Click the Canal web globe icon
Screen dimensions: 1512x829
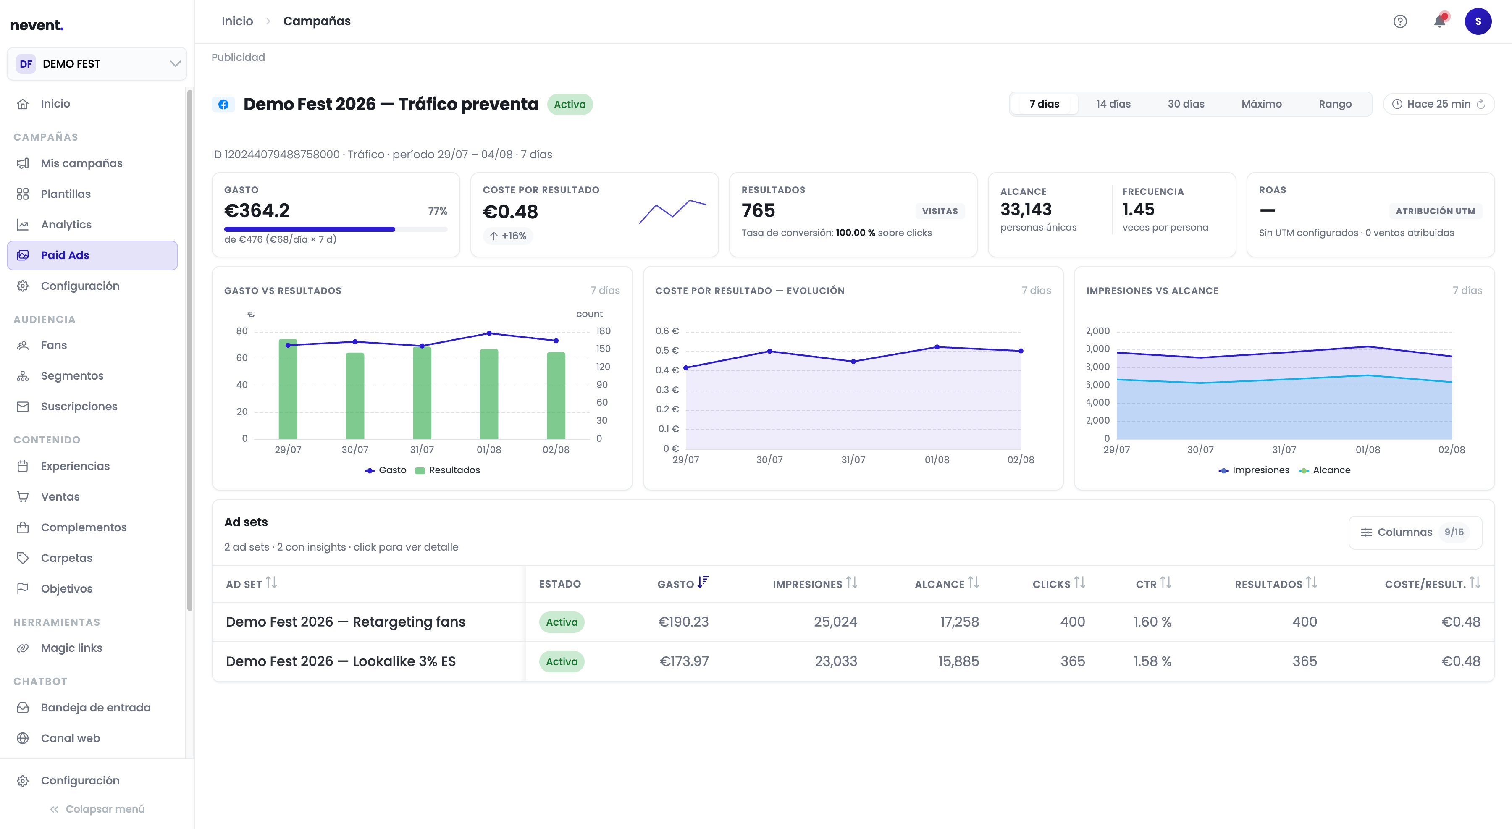click(x=23, y=739)
